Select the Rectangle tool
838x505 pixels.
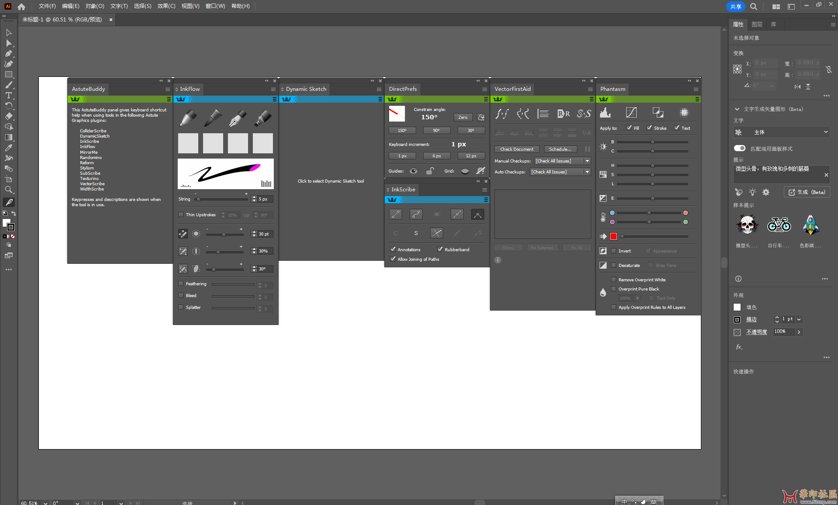click(x=9, y=74)
